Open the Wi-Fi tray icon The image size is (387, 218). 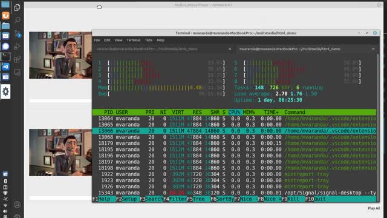(x=5, y=205)
